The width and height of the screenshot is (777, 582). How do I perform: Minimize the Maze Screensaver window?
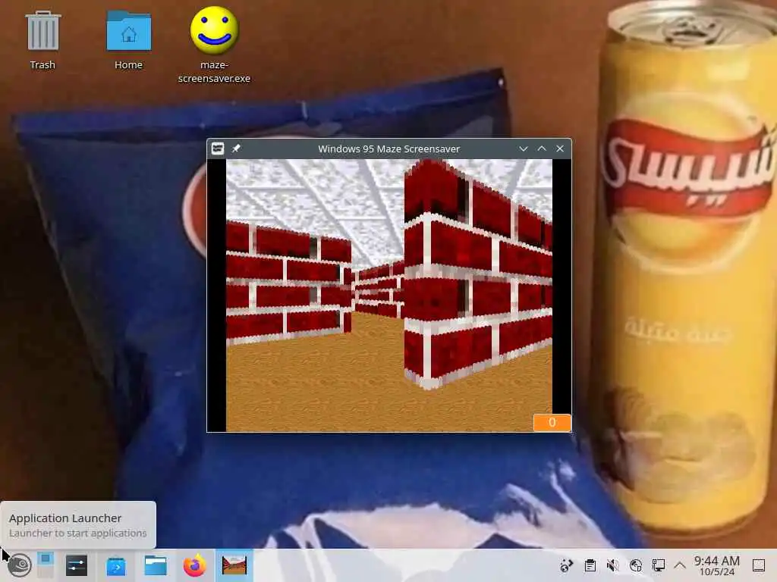[x=524, y=149]
